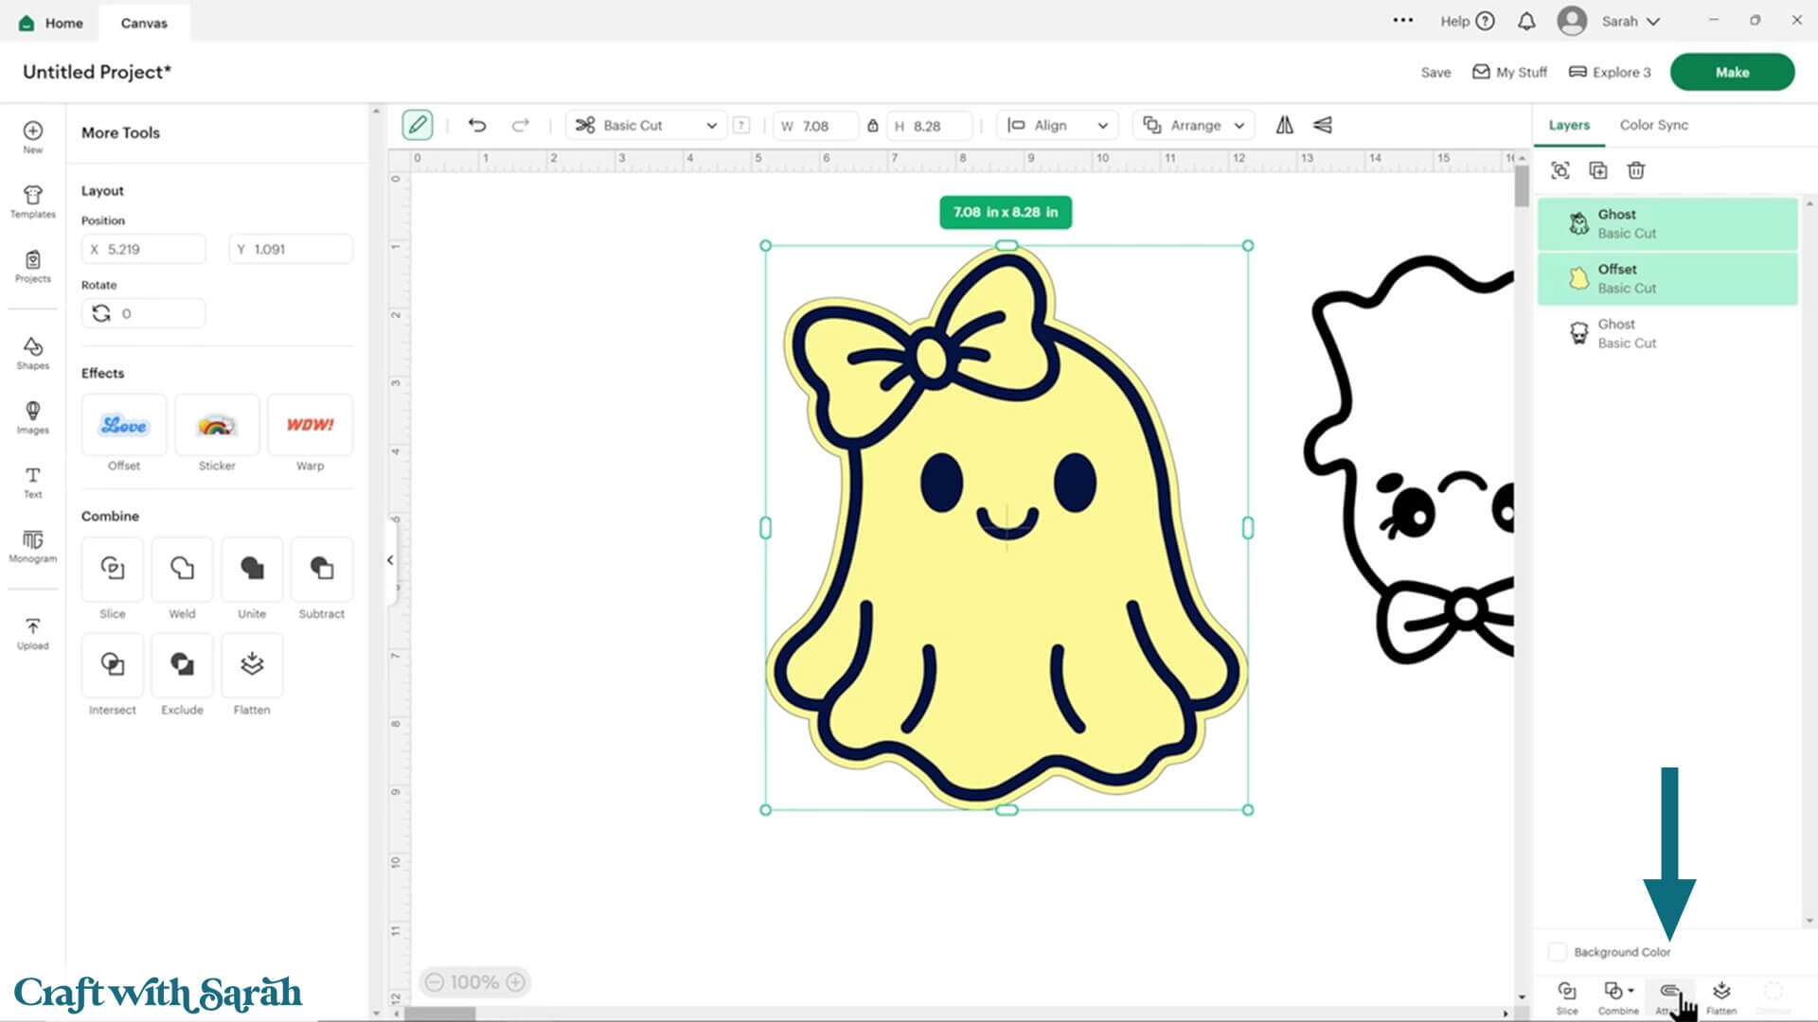Click the green Make button
Screen dimensions: 1818x1022
(1731, 72)
